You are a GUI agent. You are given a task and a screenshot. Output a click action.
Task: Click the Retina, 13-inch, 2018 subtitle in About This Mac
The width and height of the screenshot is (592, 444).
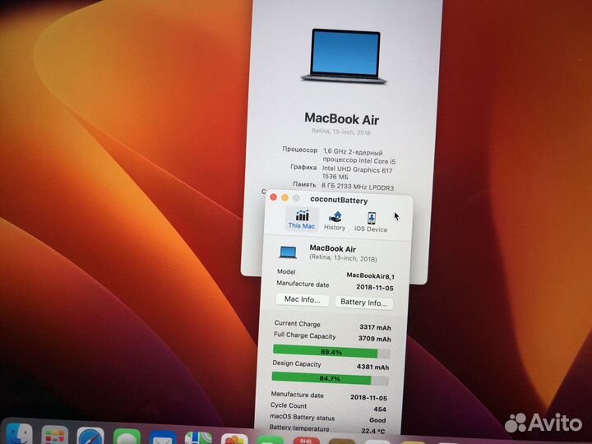(341, 132)
